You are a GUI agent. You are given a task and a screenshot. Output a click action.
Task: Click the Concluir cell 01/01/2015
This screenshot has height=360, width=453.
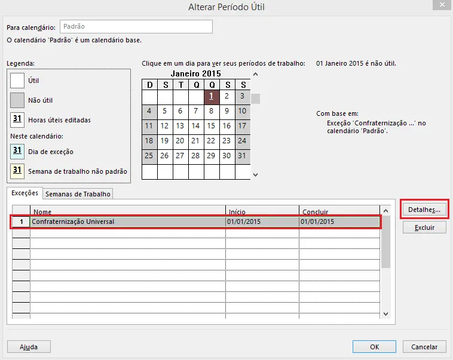click(339, 221)
